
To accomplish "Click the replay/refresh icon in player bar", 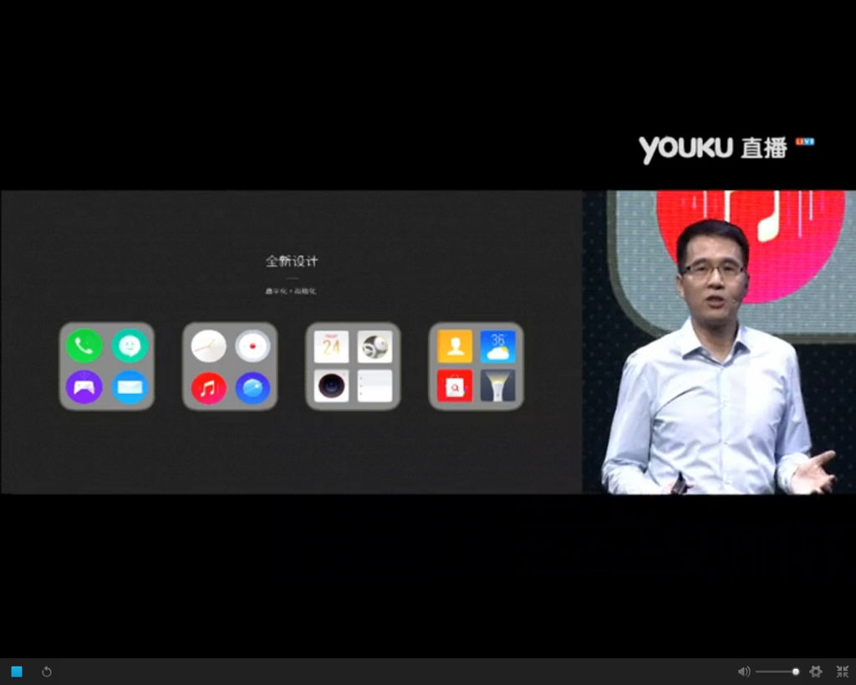I will tap(47, 672).
